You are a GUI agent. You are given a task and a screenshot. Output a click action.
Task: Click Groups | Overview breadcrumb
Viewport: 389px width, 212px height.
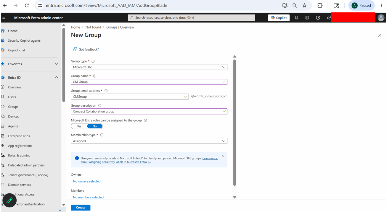(120, 27)
